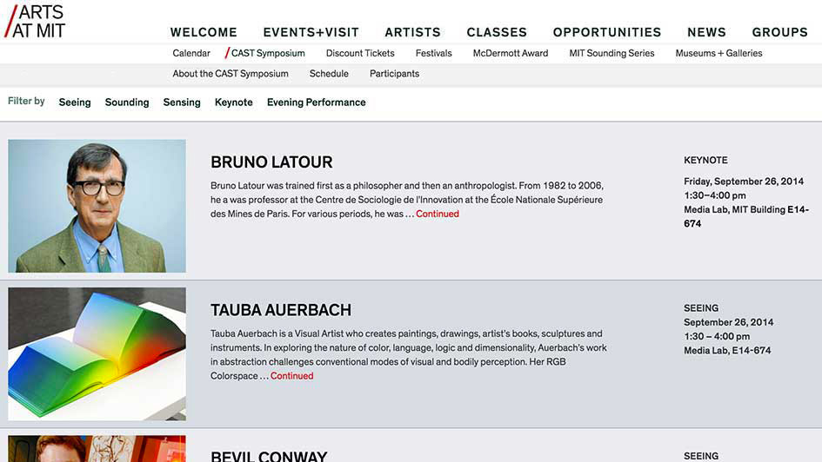Switch to the Participants tab
Viewport: 822px width, 462px height.
[x=394, y=74]
